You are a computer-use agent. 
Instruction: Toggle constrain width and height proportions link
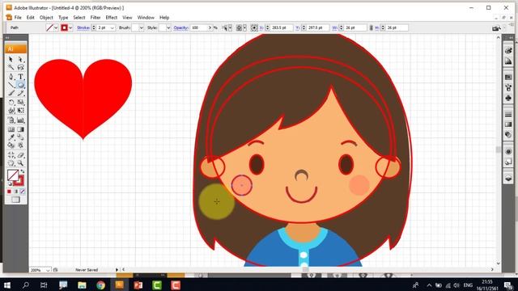[371, 28]
